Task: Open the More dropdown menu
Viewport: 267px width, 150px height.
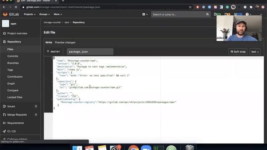Action: (x=58, y=14)
